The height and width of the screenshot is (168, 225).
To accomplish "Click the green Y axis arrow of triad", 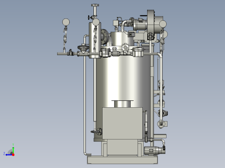I will [x=13, y=150].
